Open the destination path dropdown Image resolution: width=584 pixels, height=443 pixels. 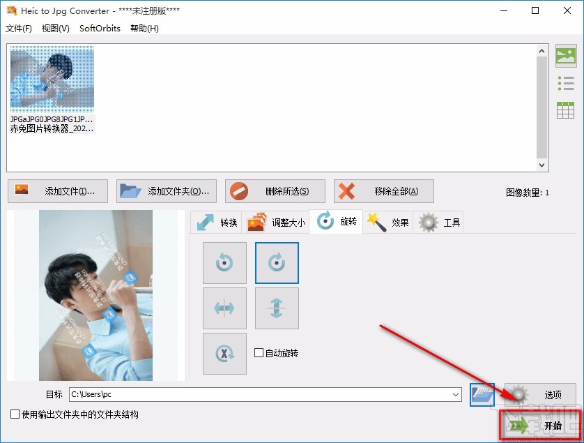pyautogui.click(x=456, y=394)
